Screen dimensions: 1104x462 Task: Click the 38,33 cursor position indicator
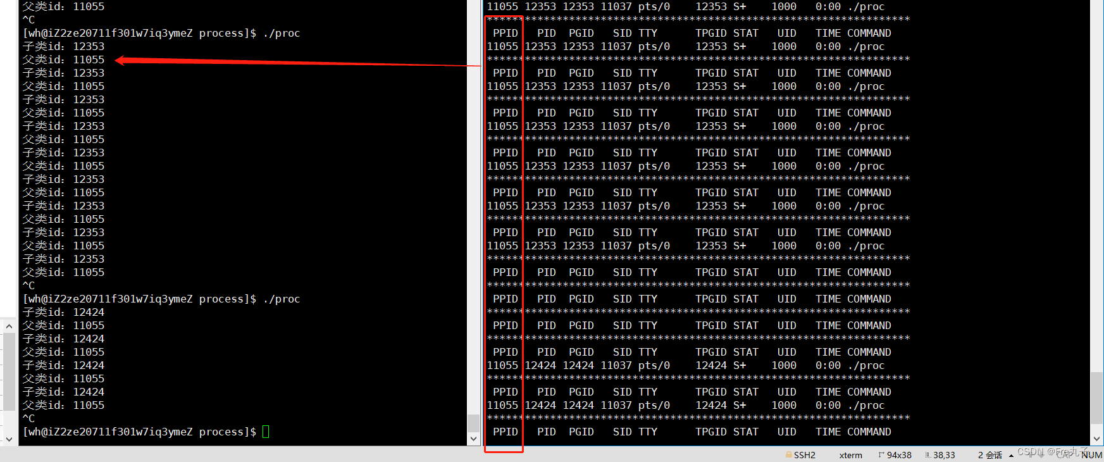940,455
